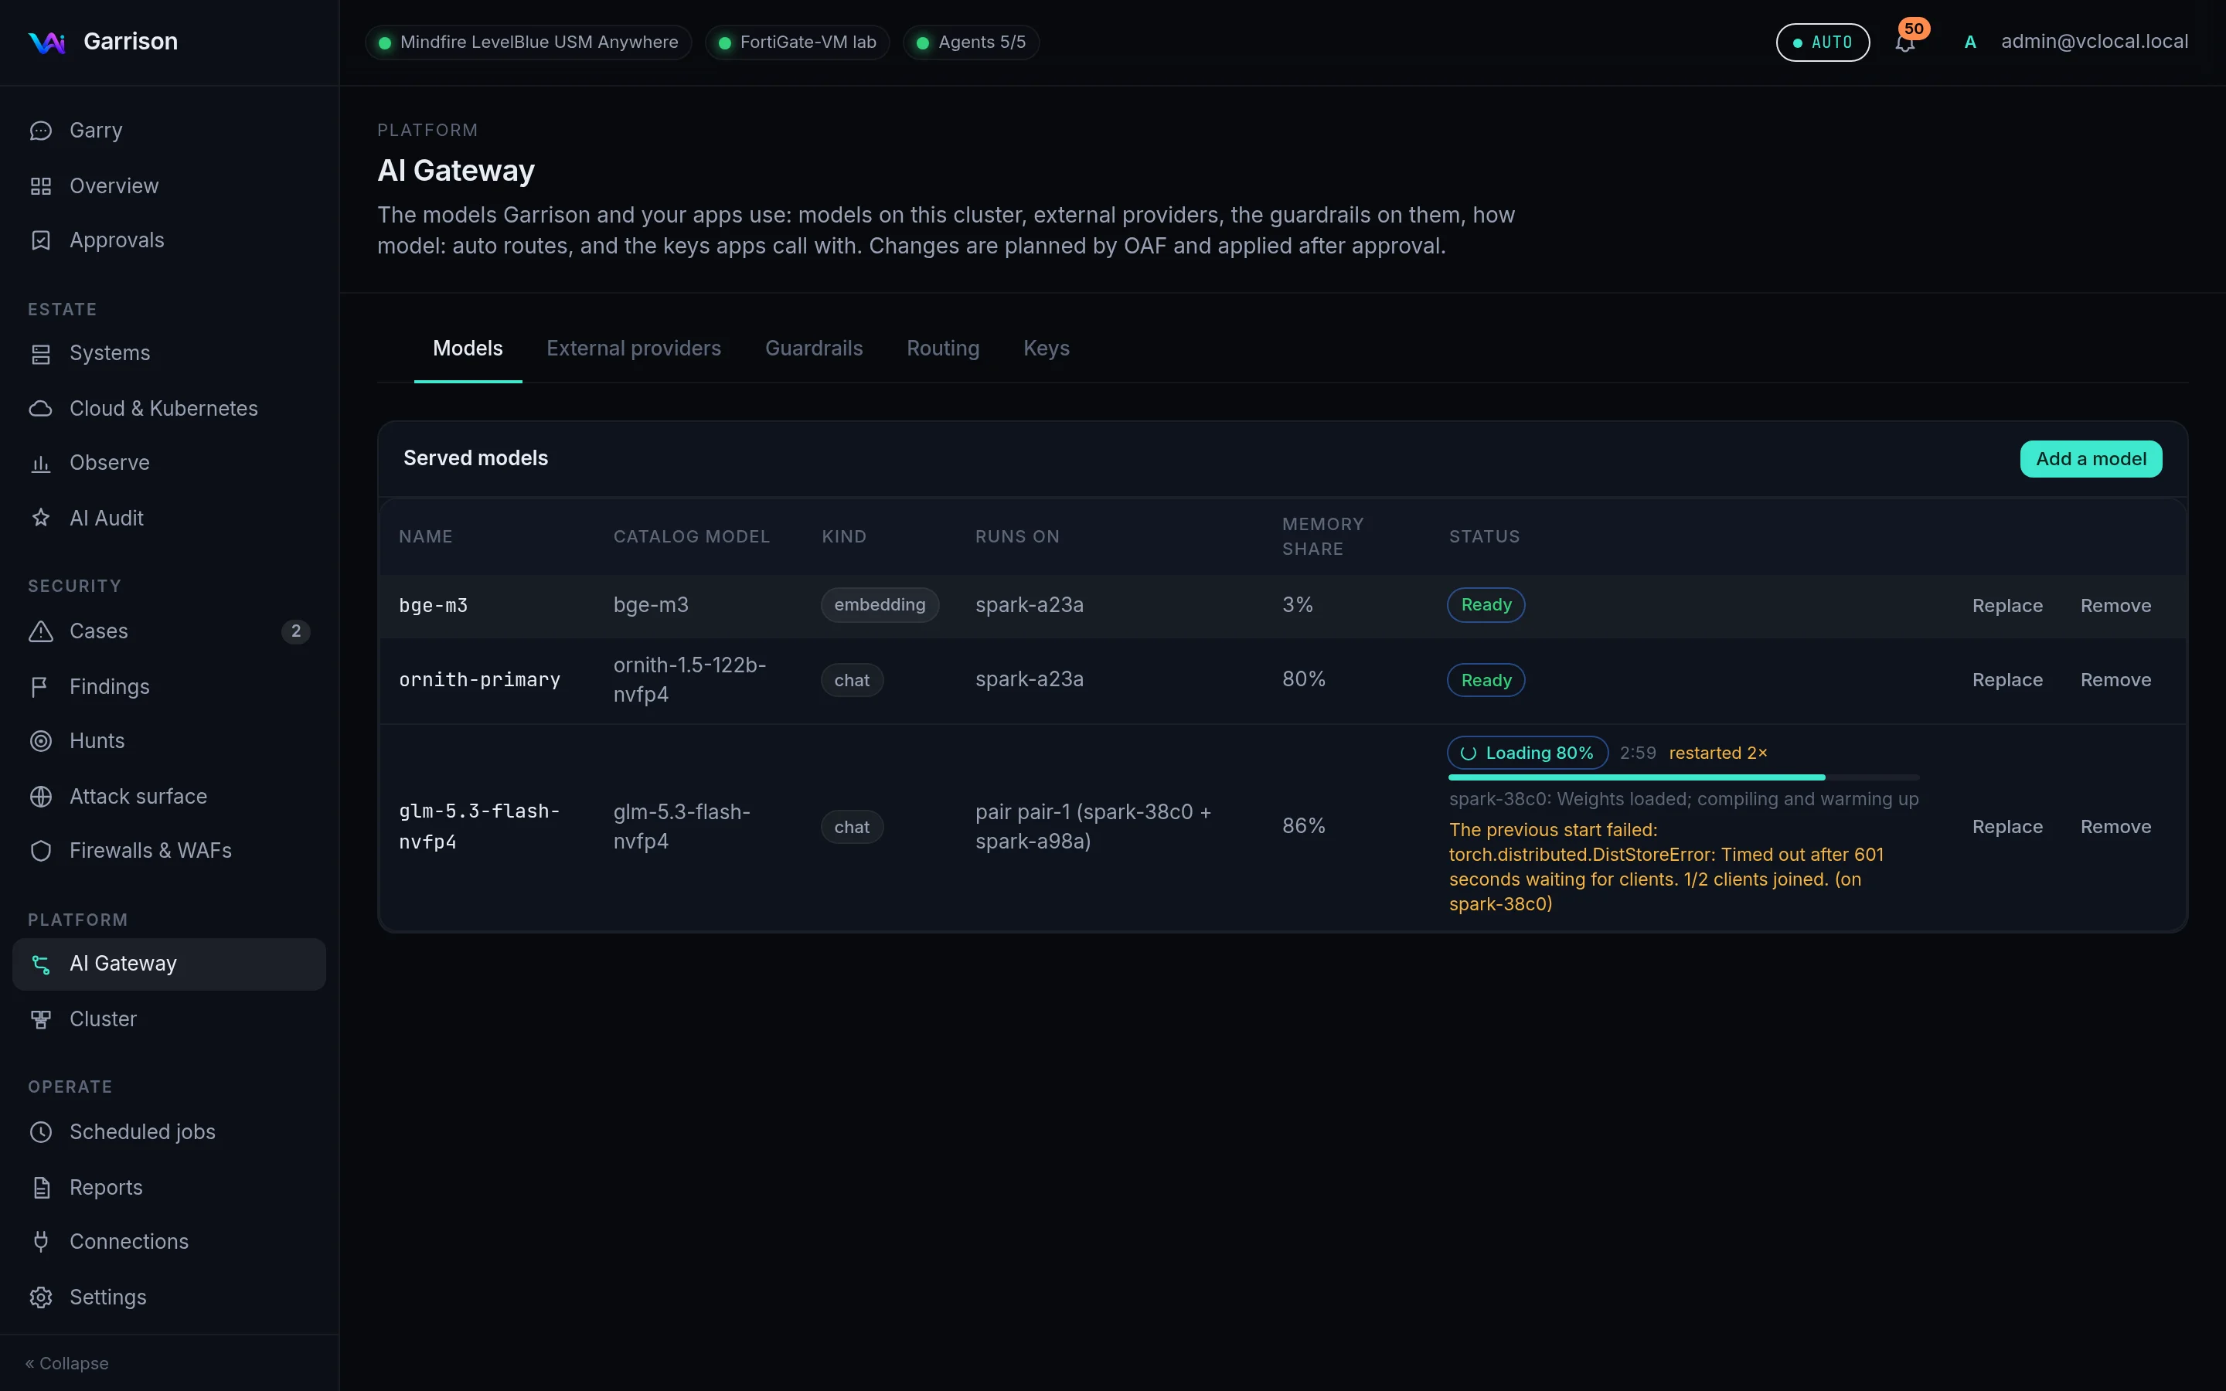
Task: Open the Routing tab
Action: (x=943, y=349)
